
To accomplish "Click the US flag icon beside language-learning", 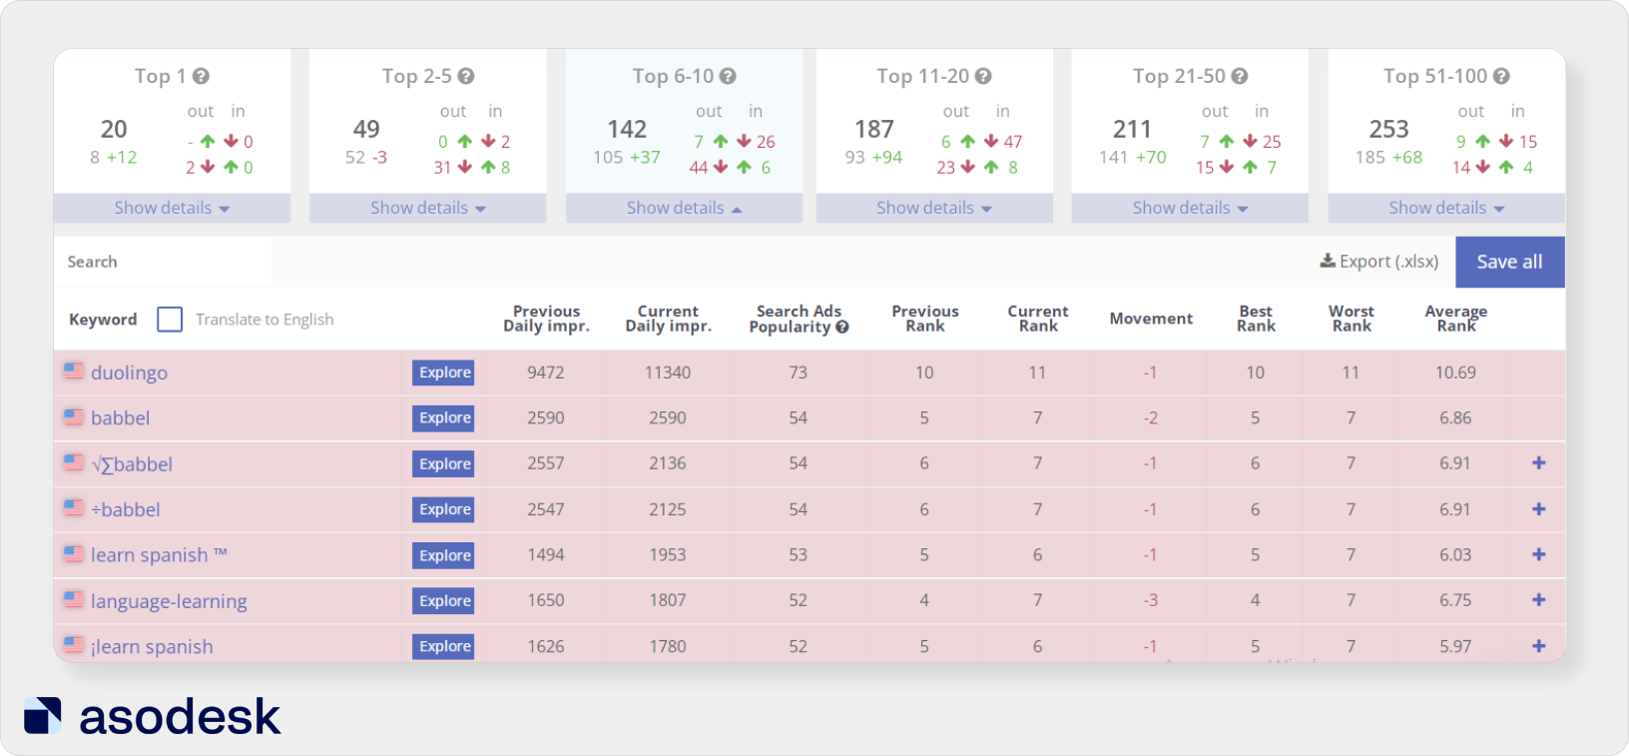I will (x=74, y=599).
